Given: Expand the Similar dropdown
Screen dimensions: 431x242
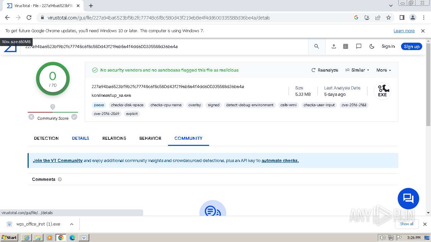Looking at the screenshot, I should (357, 70).
